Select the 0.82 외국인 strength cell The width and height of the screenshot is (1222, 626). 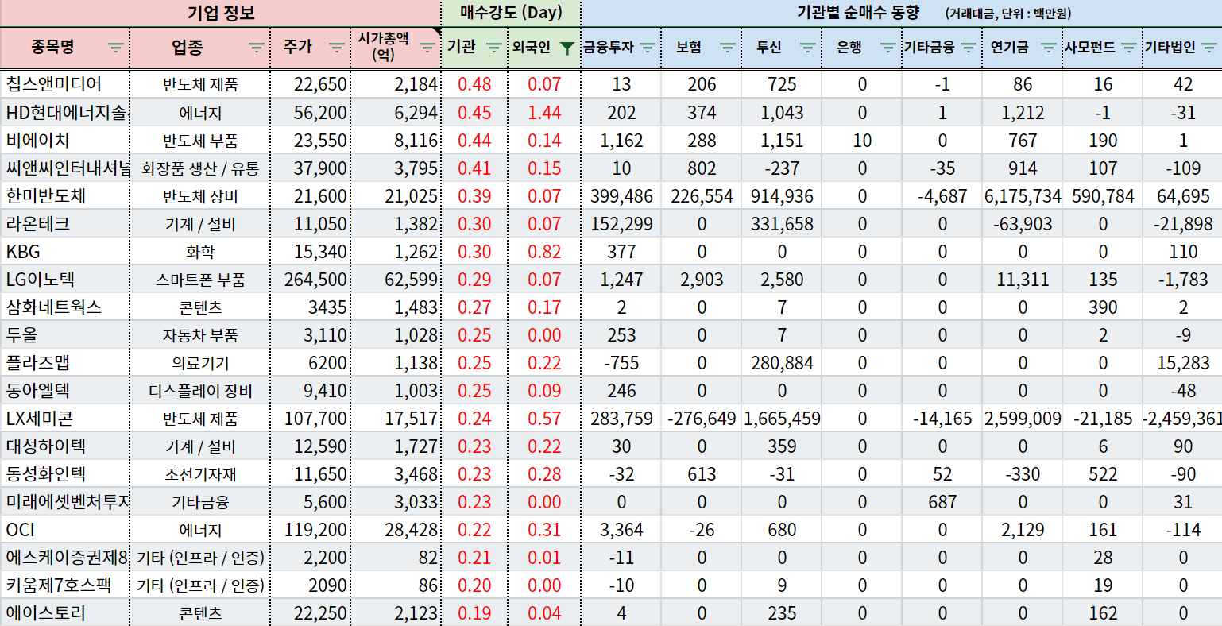point(544,251)
